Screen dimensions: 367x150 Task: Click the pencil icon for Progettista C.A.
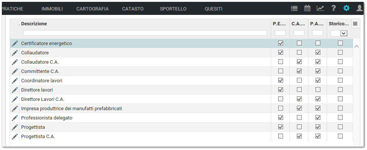tap(15, 137)
